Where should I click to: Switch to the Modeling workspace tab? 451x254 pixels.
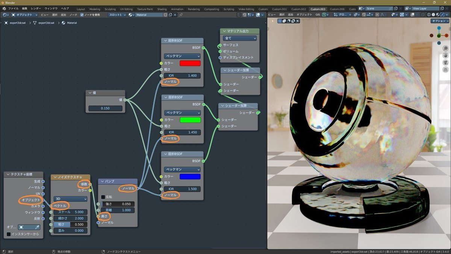[95, 9]
